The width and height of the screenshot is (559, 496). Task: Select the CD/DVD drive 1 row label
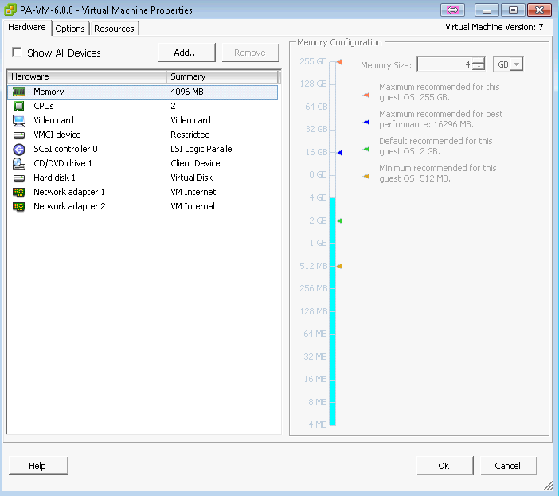tap(63, 163)
